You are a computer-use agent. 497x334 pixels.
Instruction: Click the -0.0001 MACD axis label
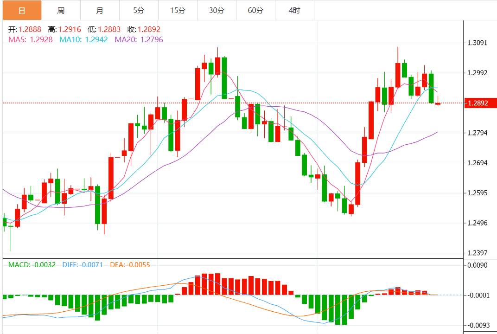[x=478, y=295]
